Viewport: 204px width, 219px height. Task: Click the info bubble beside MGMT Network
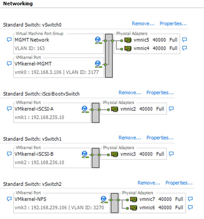[9, 40]
